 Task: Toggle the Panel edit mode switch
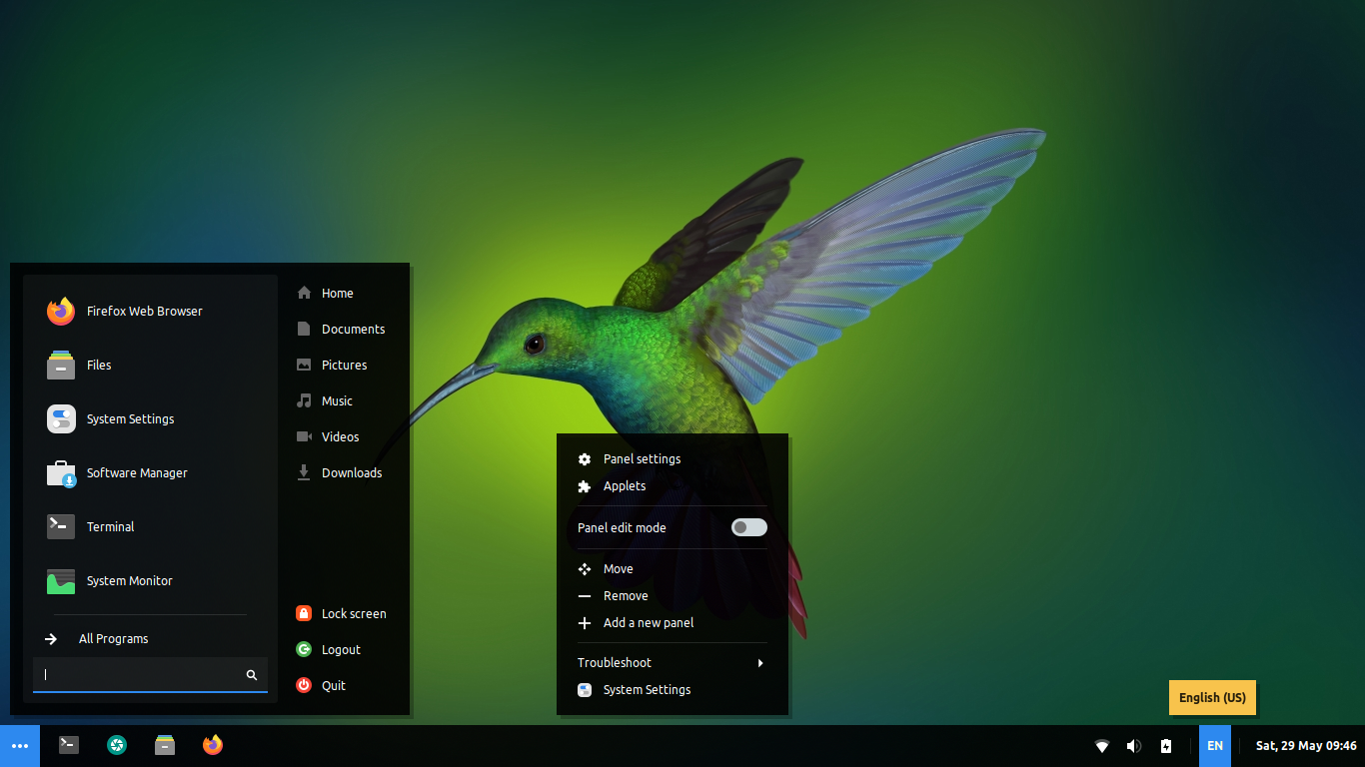point(749,527)
